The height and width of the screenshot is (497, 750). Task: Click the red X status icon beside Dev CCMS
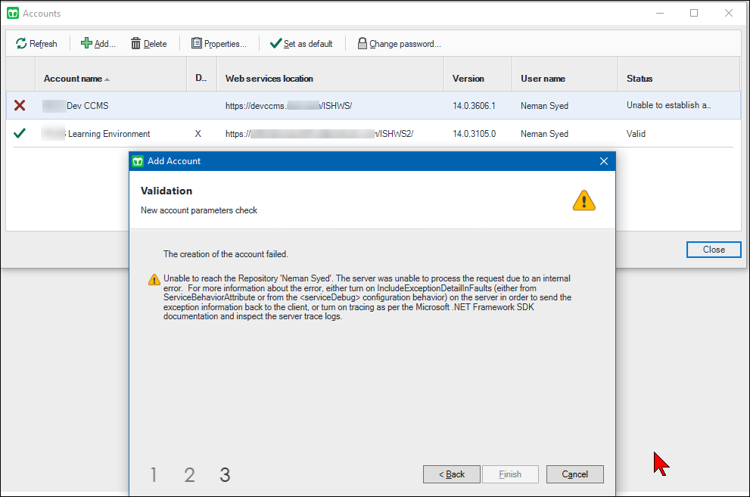pos(20,106)
